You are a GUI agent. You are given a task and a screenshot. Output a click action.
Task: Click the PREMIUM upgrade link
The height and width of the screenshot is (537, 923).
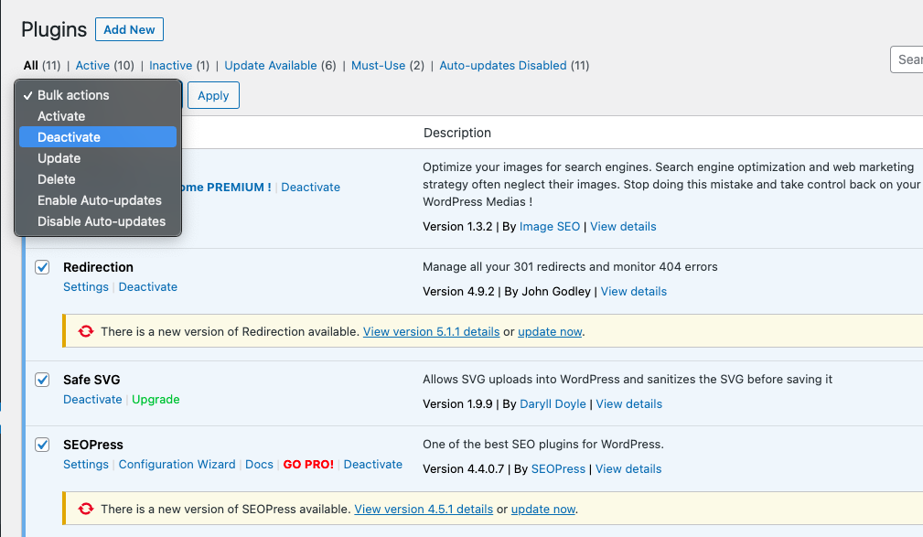point(226,188)
